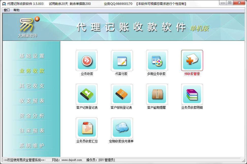The image size is (247, 164).
Task: Click the 操作员 [001-管理员] status entry
Action: click(x=100, y=160)
